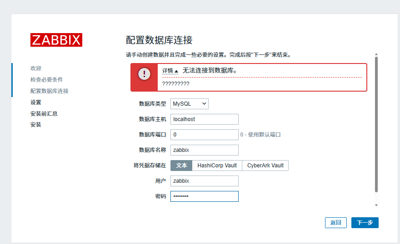Click the 密码 password field
Screen dimensions: 400x244
tap(205, 196)
